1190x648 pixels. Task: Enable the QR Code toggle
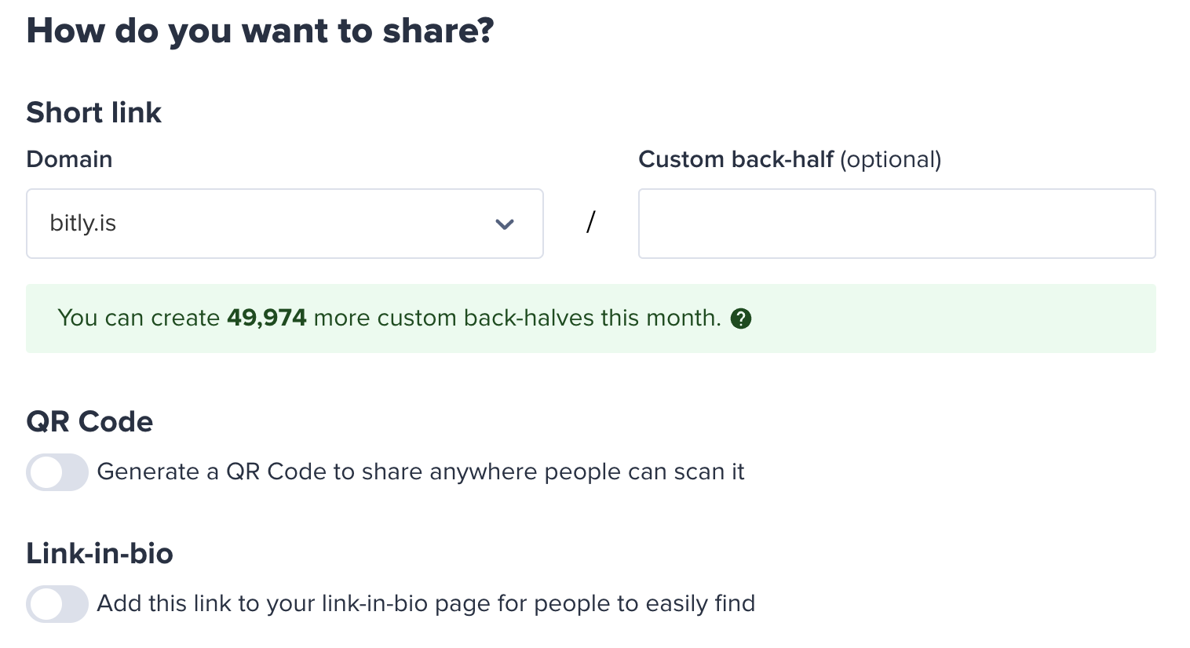click(x=57, y=472)
